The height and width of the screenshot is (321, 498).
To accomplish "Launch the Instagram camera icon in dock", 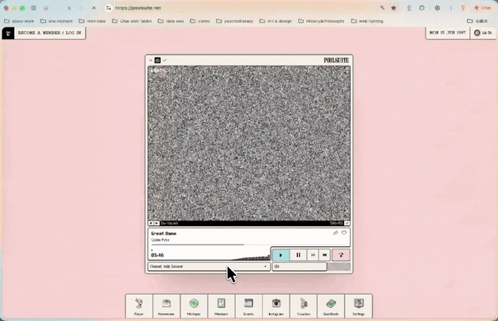I will [276, 306].
